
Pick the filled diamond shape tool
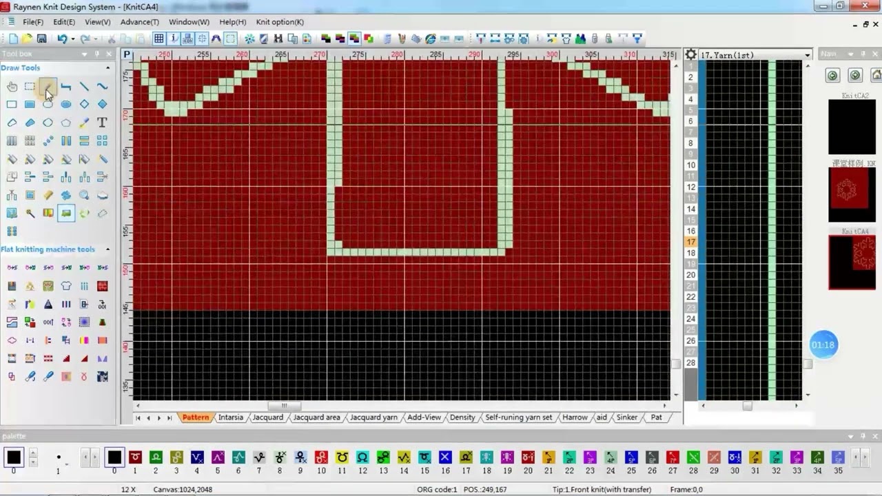(102, 104)
